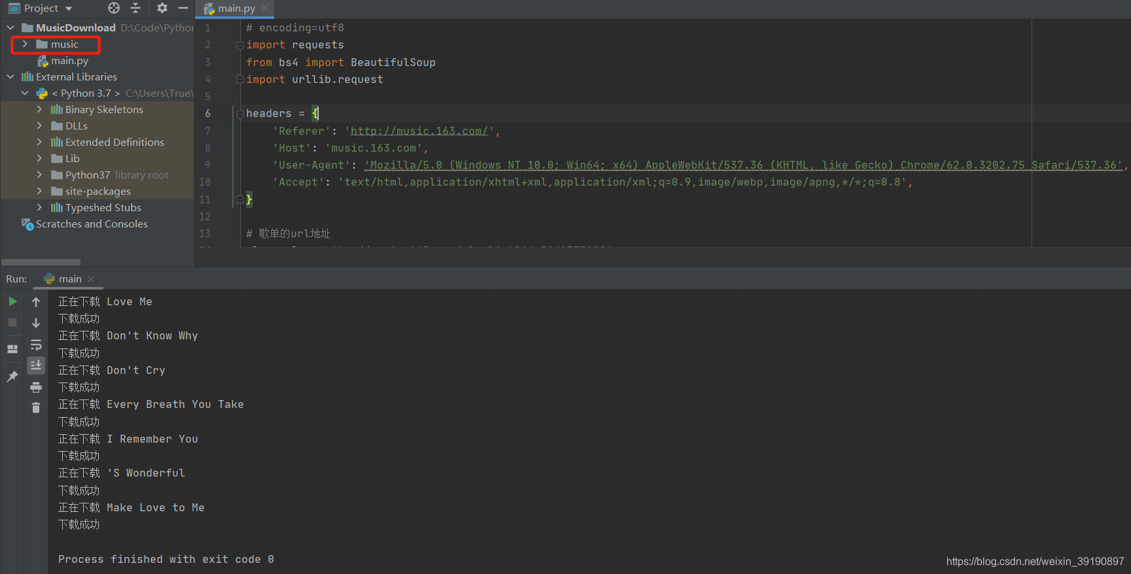Screen dimensions: 1131x574
Task: Close the main run tab
Action: pyautogui.click(x=91, y=279)
